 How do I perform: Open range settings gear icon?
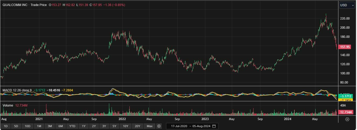(x=159, y=126)
